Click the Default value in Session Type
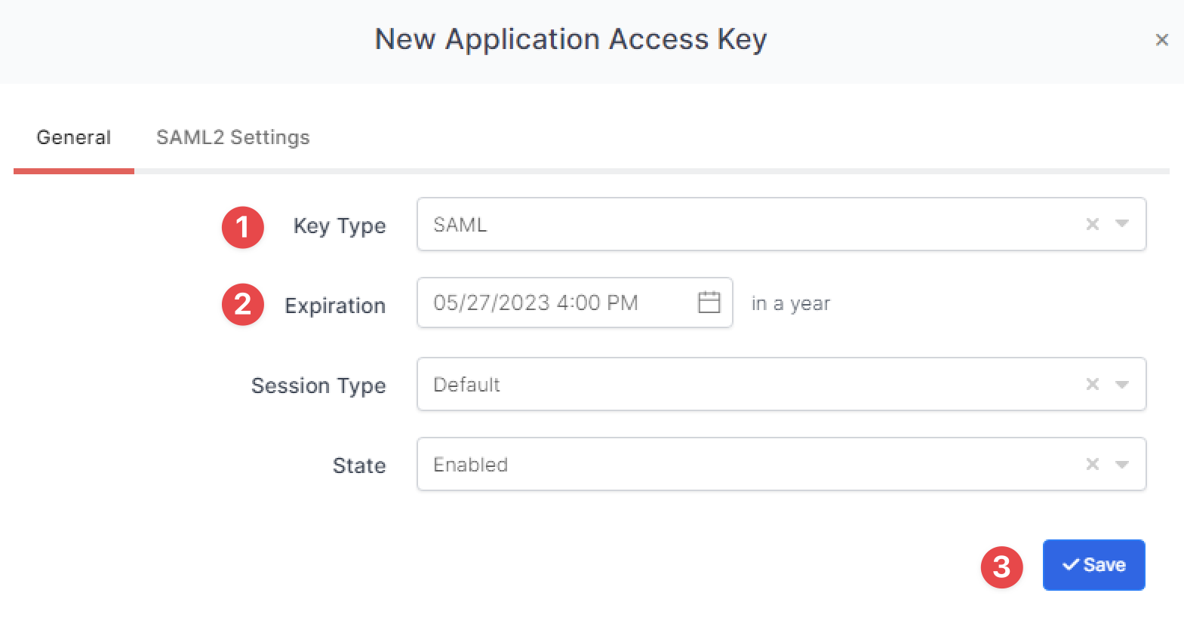This screenshot has height=639, width=1184. (466, 384)
